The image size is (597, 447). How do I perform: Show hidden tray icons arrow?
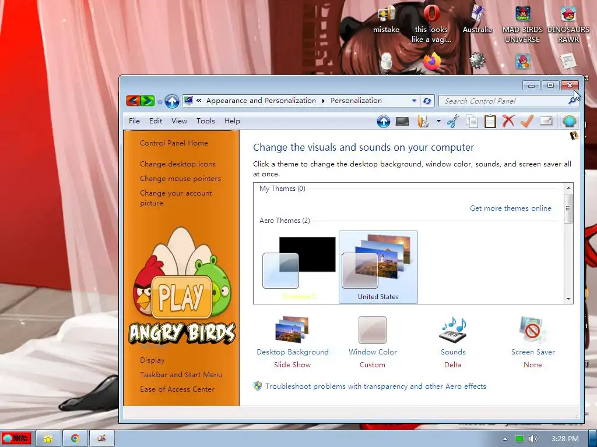point(505,439)
